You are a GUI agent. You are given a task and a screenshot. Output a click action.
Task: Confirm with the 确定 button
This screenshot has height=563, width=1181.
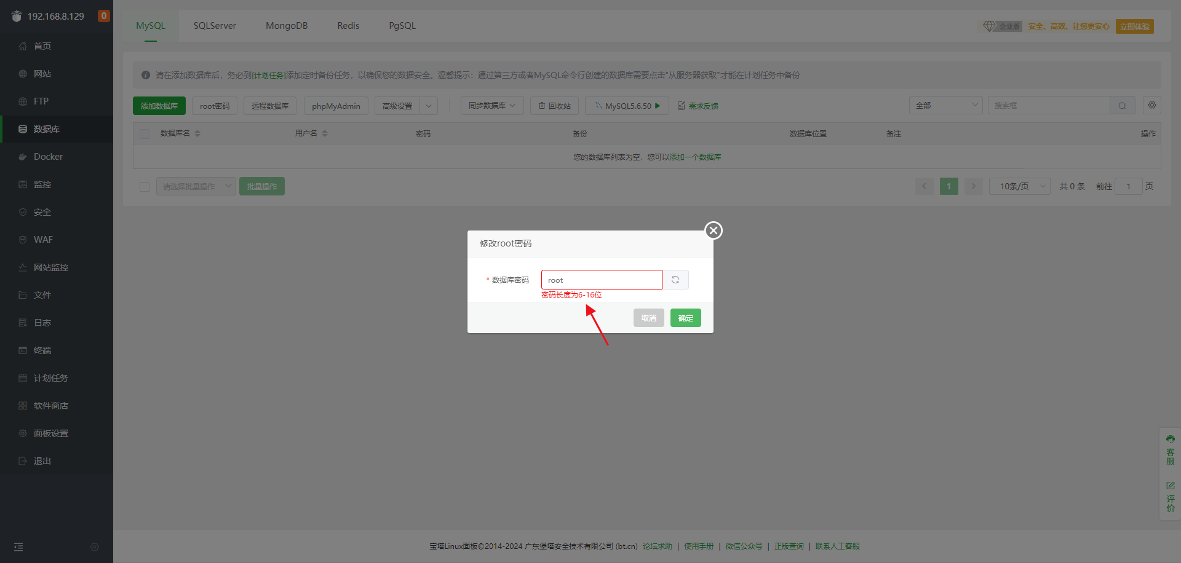click(x=685, y=318)
